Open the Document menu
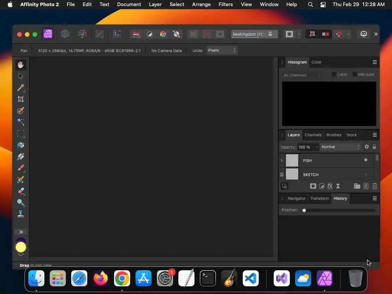The height and width of the screenshot is (294, 392). 129,4
